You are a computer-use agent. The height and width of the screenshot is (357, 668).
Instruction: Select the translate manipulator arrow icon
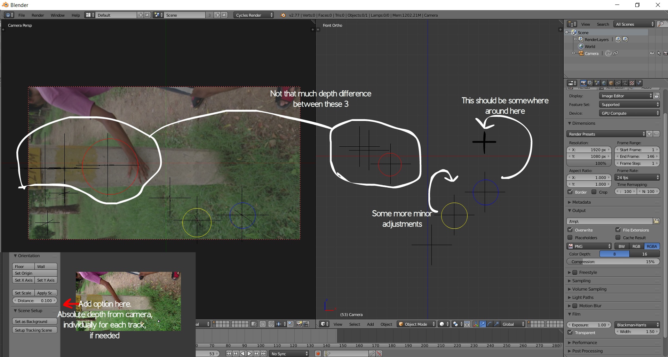click(x=483, y=324)
